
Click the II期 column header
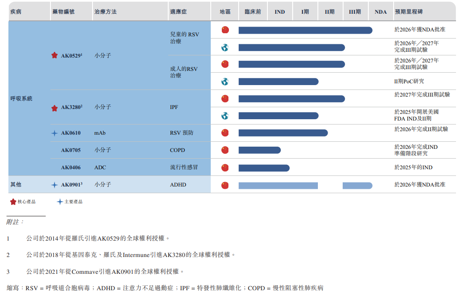(x=330, y=12)
